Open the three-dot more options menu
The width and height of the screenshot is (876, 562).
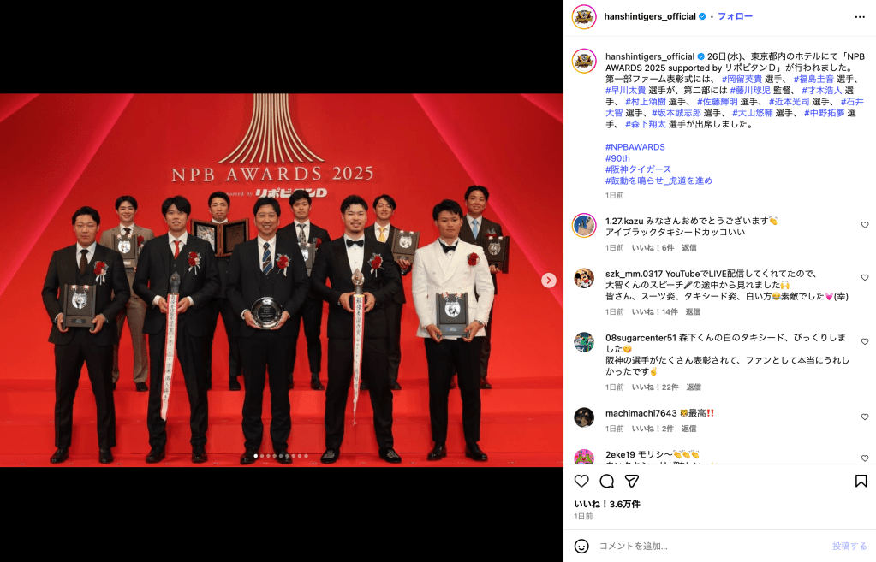pyautogui.click(x=860, y=17)
